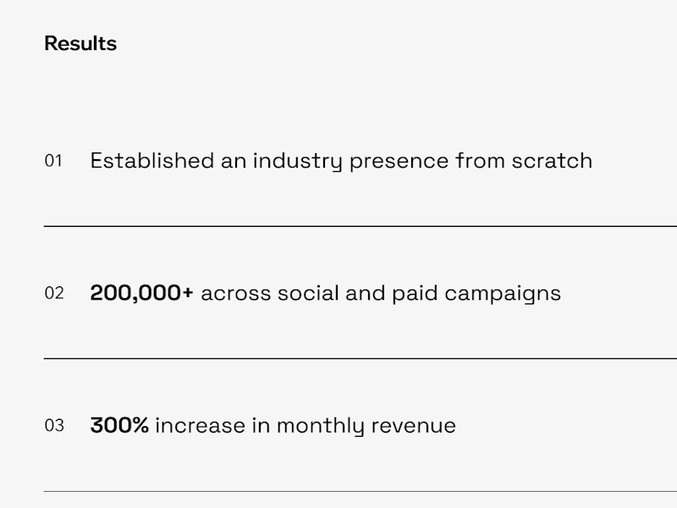Click the word monthly in the third result
The width and height of the screenshot is (677, 508).
pos(321,427)
